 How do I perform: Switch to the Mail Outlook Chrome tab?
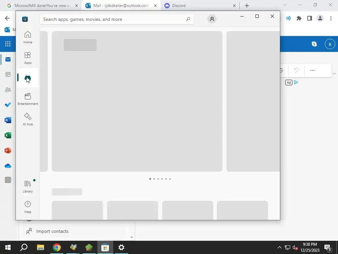[121, 6]
